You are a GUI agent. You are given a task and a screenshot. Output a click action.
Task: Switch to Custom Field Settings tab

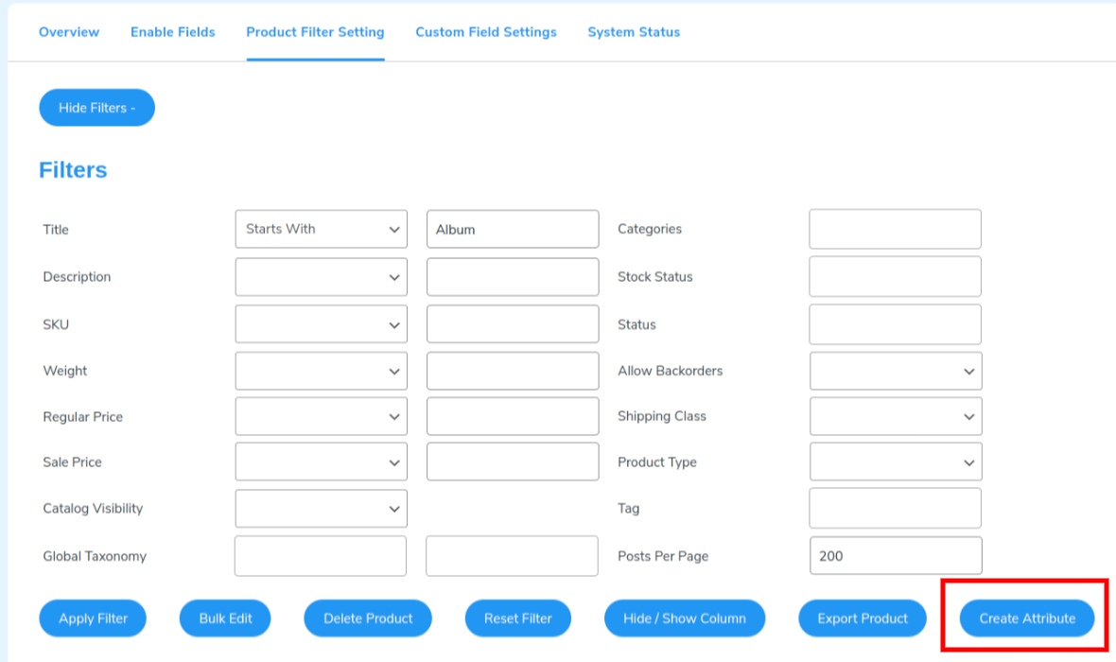click(485, 32)
